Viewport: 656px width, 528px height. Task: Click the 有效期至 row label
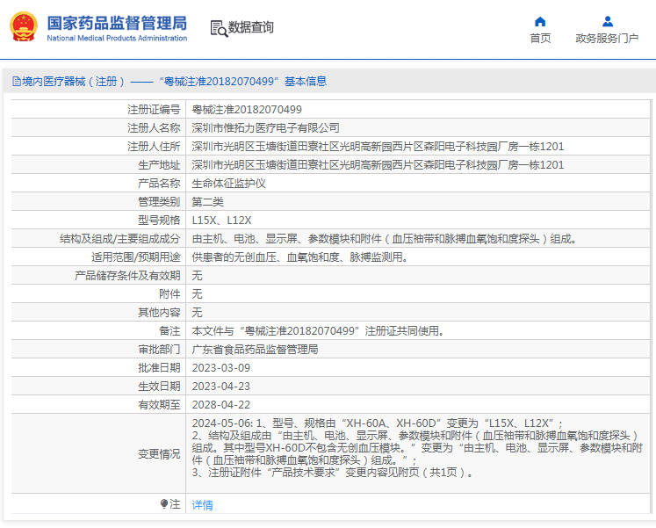click(x=160, y=405)
